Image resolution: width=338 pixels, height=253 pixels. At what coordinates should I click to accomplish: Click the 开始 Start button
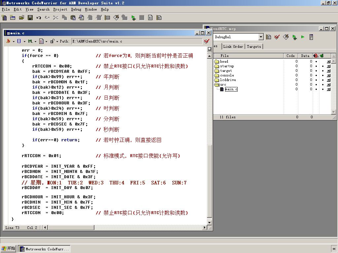point(9,249)
